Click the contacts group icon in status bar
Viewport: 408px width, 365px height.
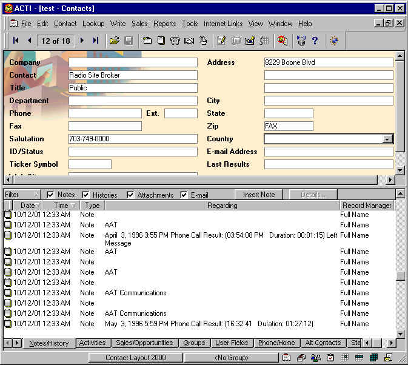315,358
